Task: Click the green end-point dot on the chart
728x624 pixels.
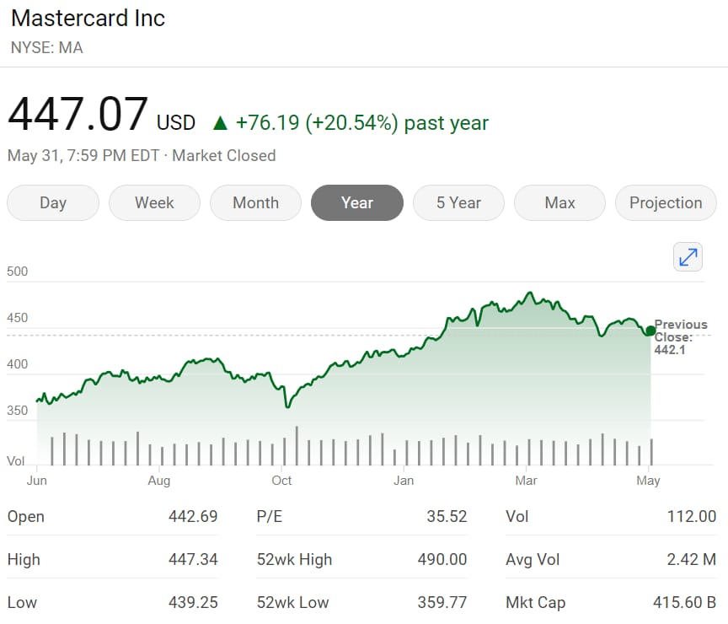Action: click(x=650, y=331)
